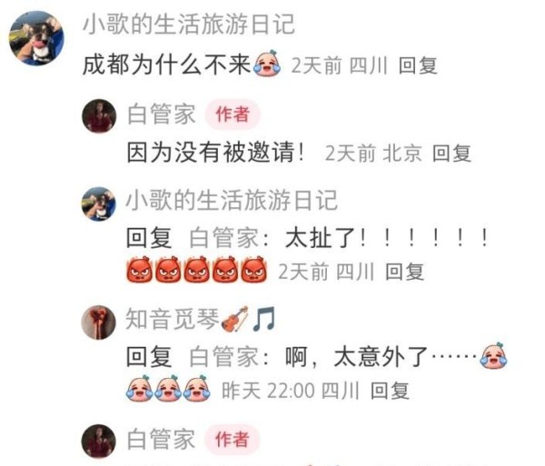Tap crying-laughing emoji after 太意外了
This screenshot has height=466, width=545.
click(x=493, y=355)
